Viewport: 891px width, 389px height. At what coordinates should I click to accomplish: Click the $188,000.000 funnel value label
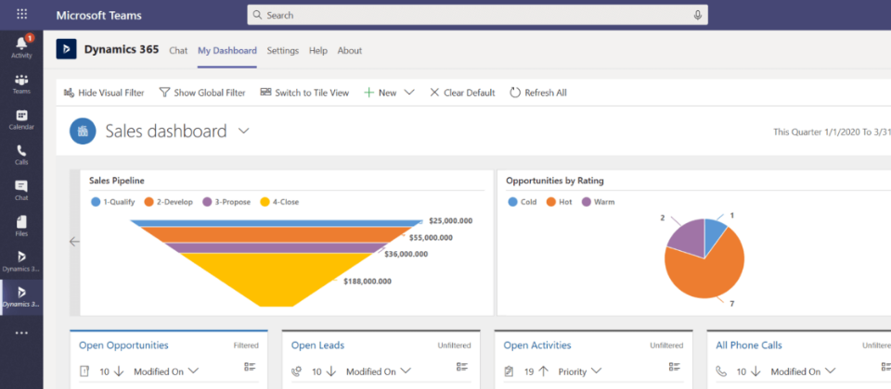[368, 282]
